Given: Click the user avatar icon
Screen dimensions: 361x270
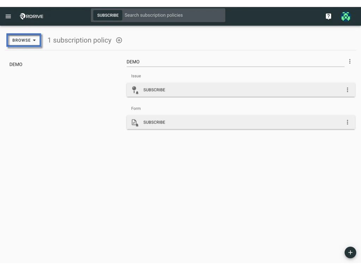Looking at the screenshot, I should [x=346, y=16].
